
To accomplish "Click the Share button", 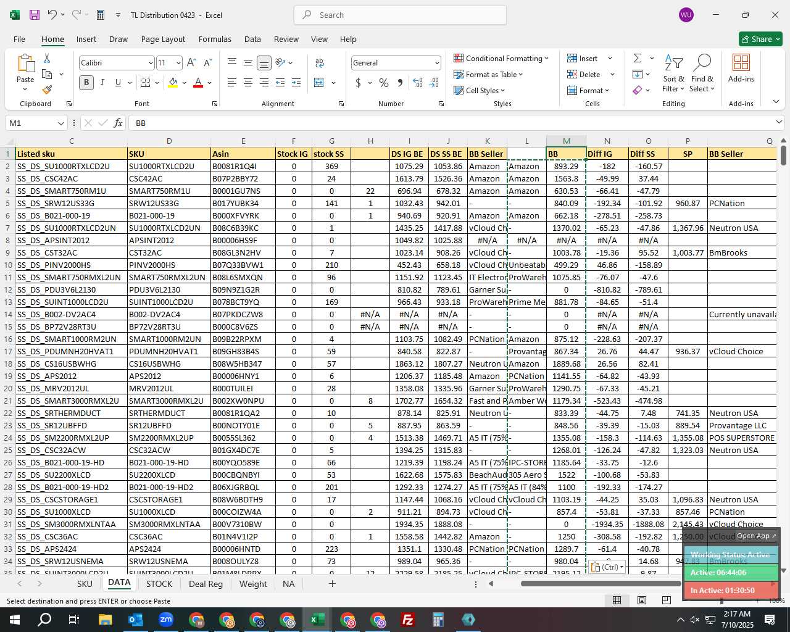I will pyautogui.click(x=761, y=39).
